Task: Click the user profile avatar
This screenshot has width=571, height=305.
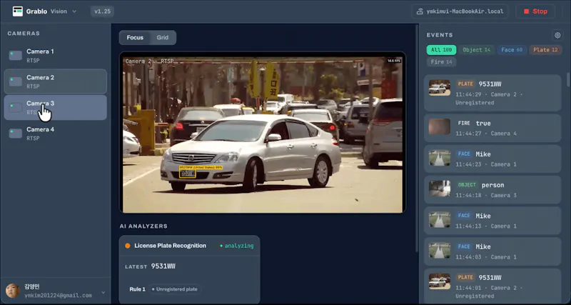Action: (x=13, y=291)
